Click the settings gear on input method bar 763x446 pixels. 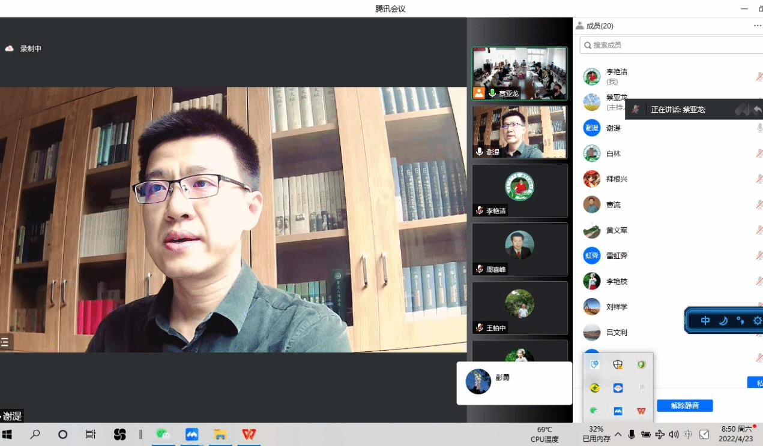click(757, 321)
